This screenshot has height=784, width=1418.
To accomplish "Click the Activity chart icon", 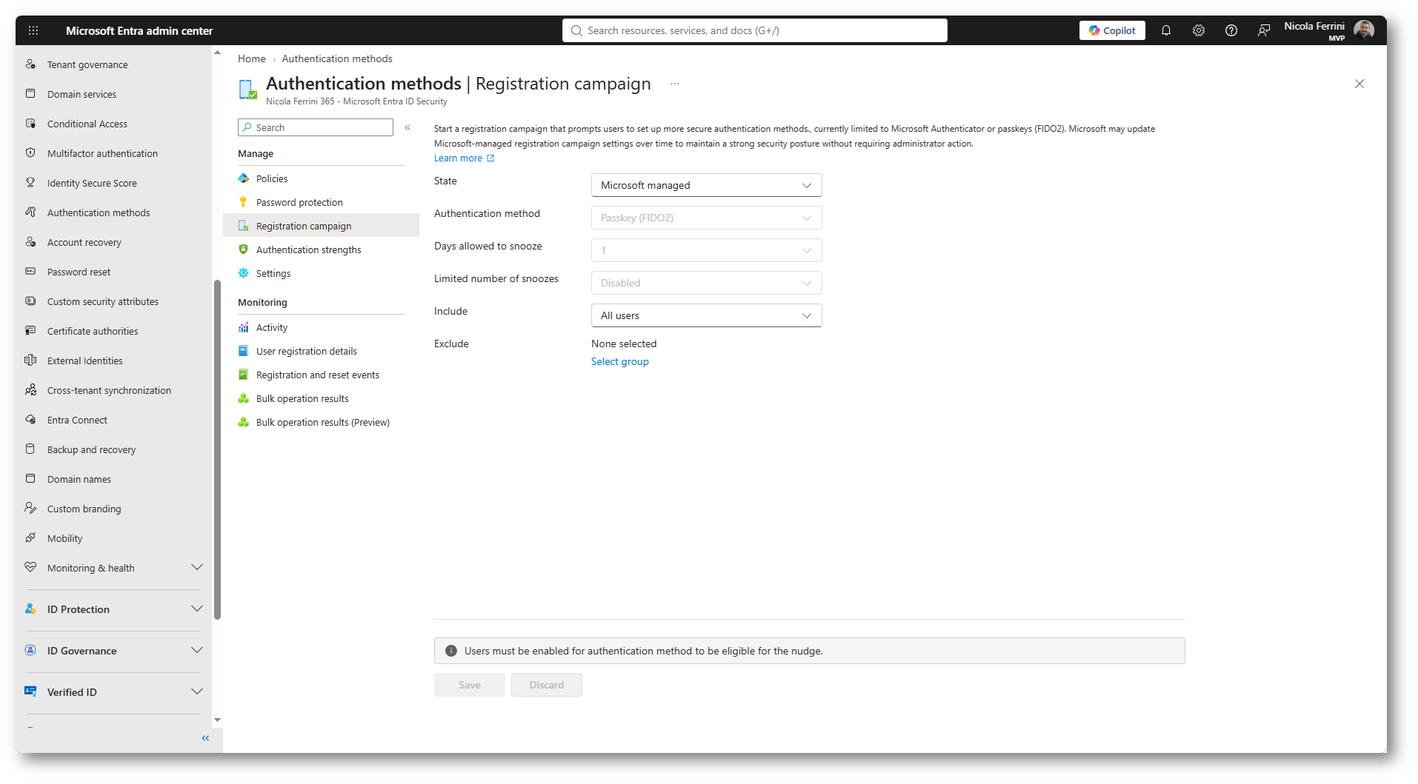I will pos(243,327).
